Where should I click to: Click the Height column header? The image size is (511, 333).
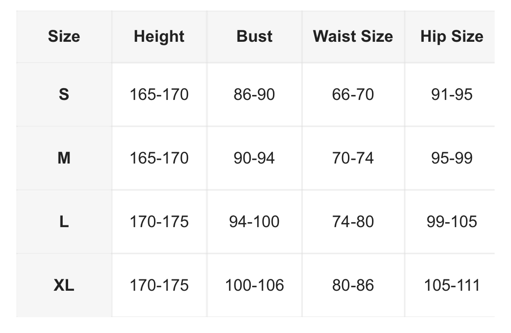click(x=159, y=36)
